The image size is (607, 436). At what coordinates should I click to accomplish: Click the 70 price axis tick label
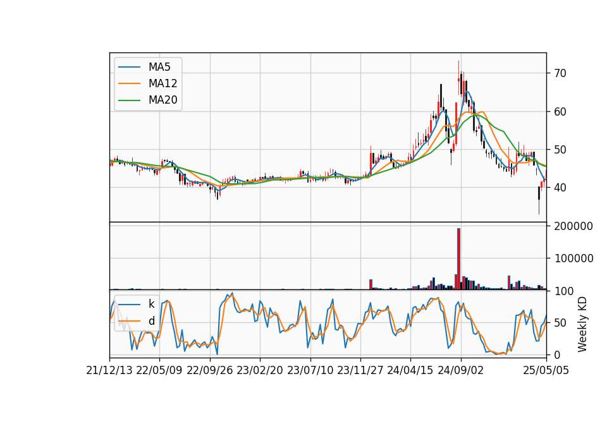tap(560, 73)
